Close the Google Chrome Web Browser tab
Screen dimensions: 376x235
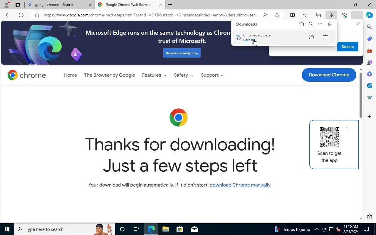160,5
